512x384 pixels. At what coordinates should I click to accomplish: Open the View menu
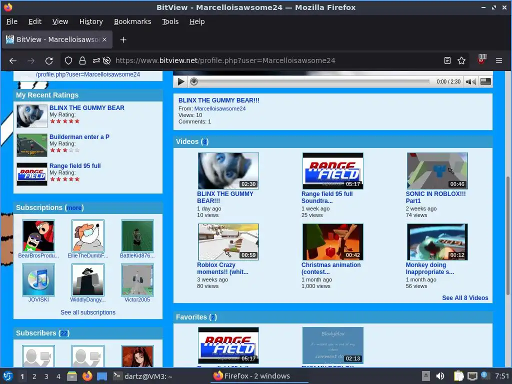pyautogui.click(x=60, y=21)
